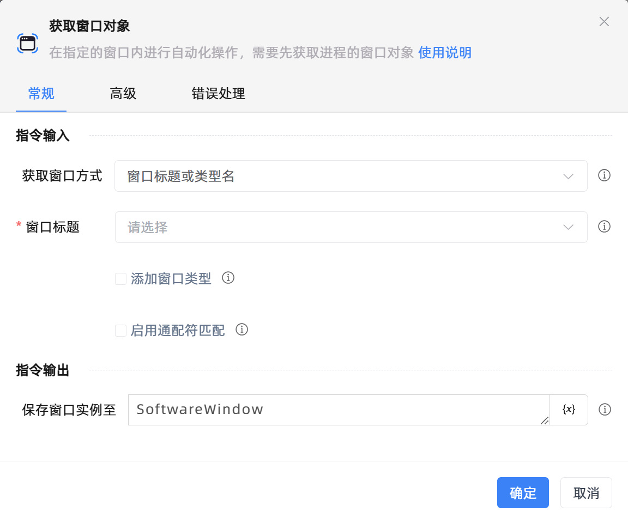Enable the 启用通配符匹配 checkbox
The image size is (628, 524).
[x=120, y=330]
